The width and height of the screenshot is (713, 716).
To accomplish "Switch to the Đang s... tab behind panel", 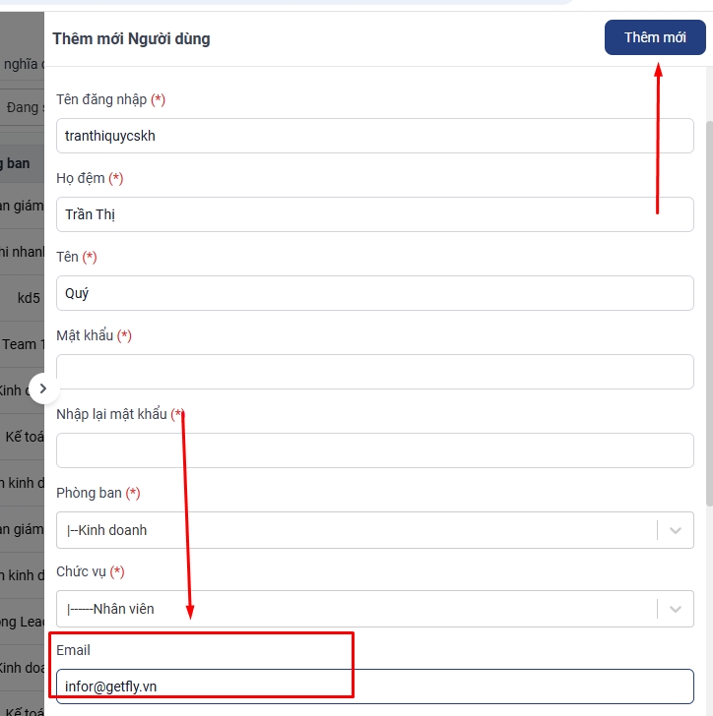I will click(x=24, y=107).
